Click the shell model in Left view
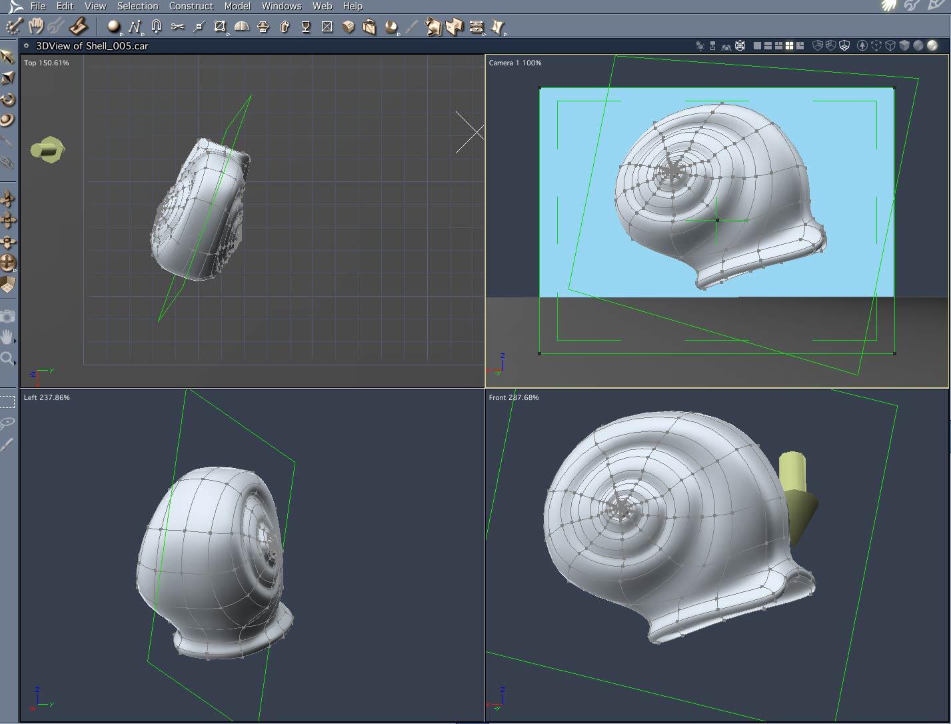Screen dimensions: 951x724 click(214, 563)
